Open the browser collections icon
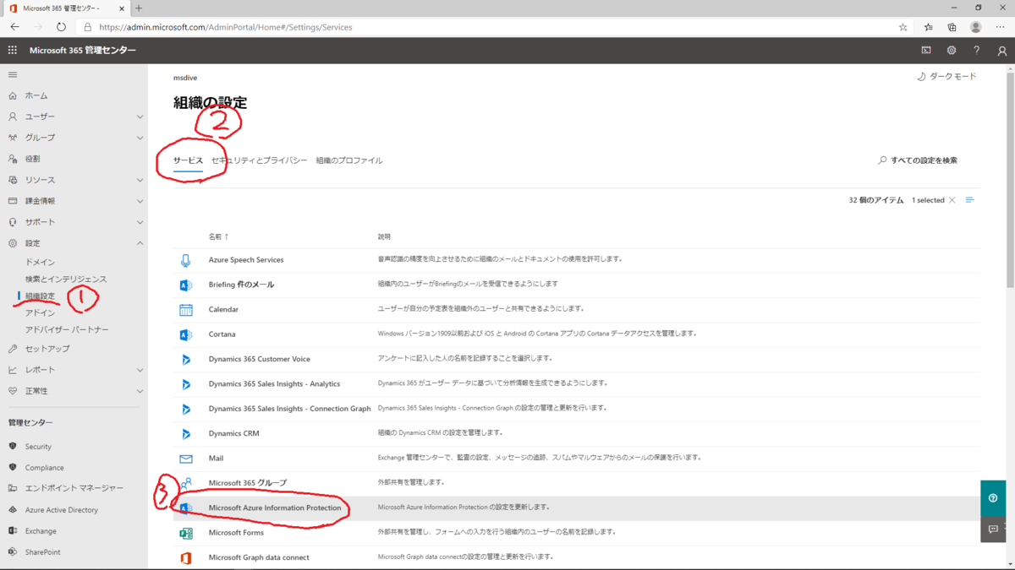1015x570 pixels. click(952, 27)
